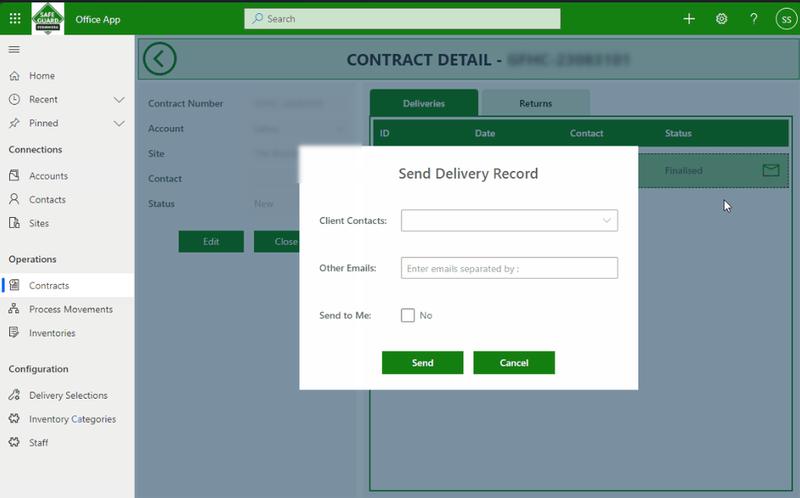Viewport: 800px width, 498px height.
Task: Expand the Pinned section chevron
Action: point(119,123)
